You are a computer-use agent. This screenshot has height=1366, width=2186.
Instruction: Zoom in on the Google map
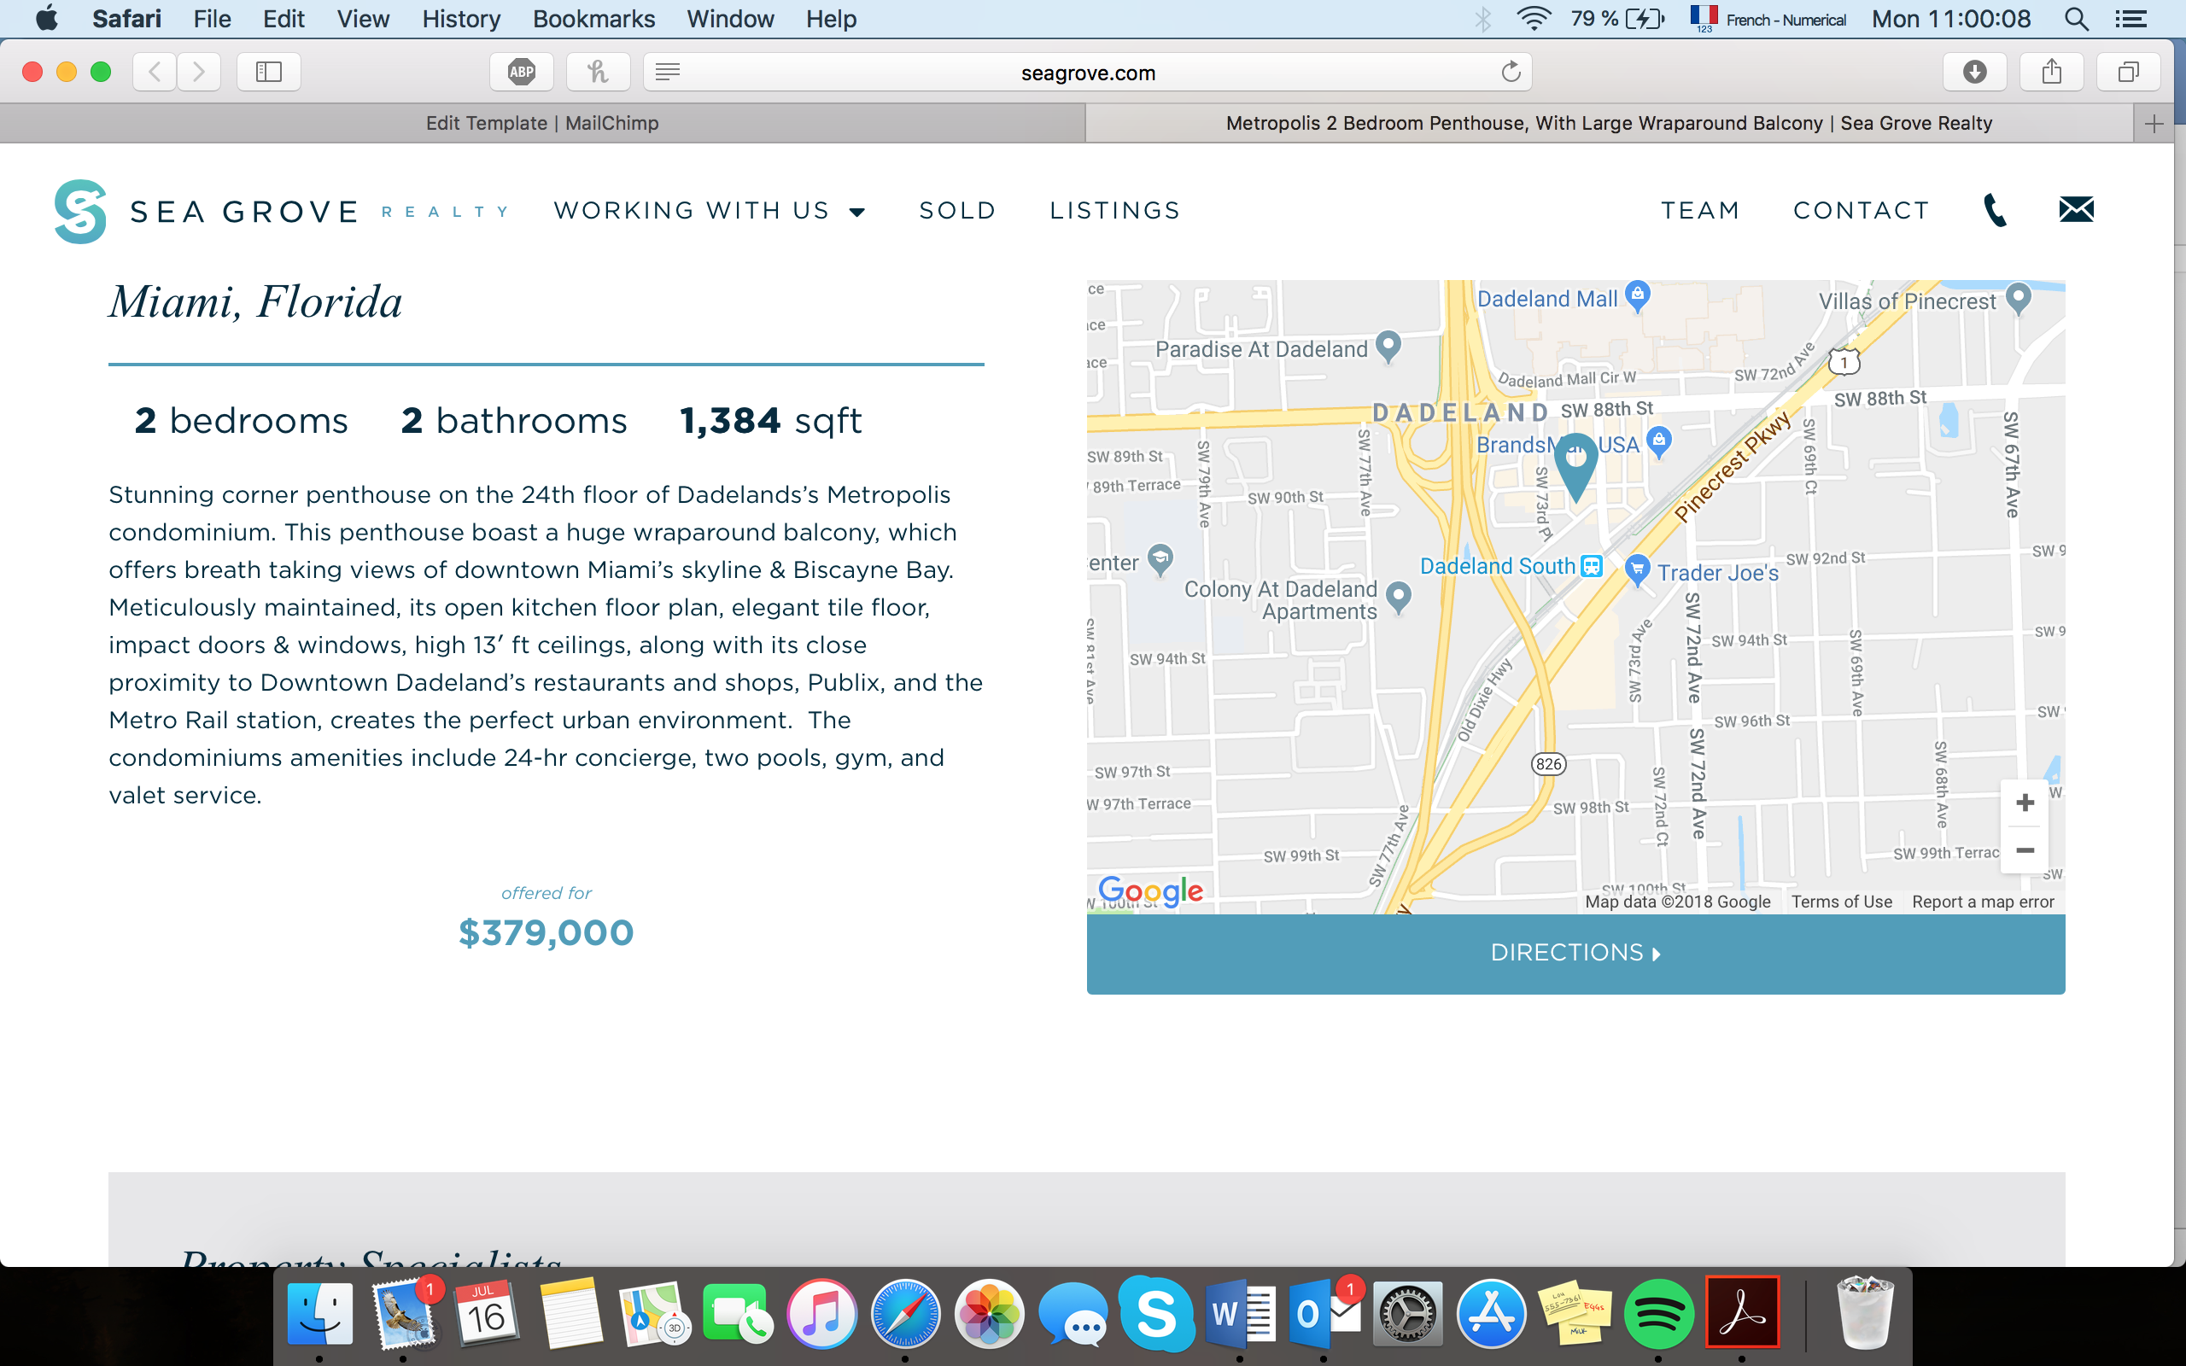[2025, 803]
